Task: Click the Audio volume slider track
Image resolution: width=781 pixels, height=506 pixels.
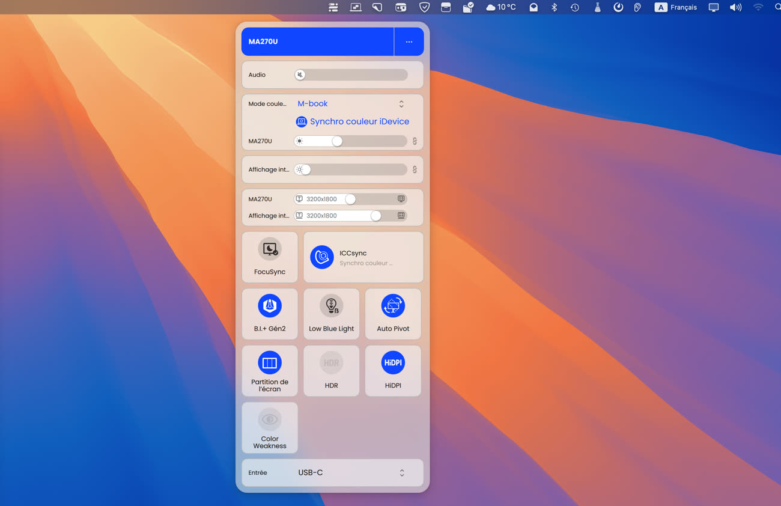Action: click(351, 75)
